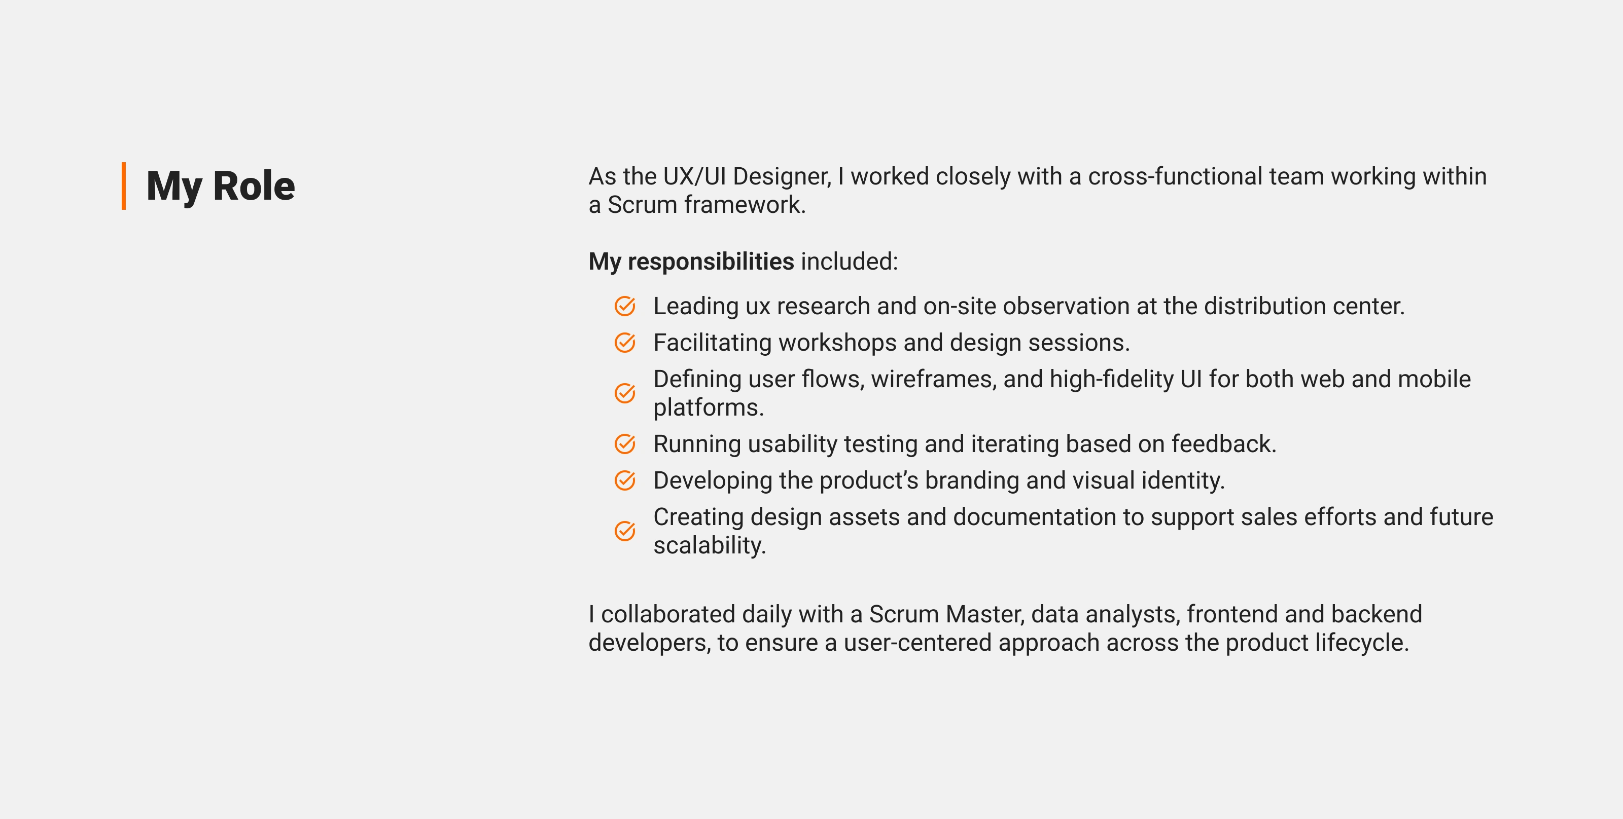Select the check icon beside Defining user flows

pos(624,393)
